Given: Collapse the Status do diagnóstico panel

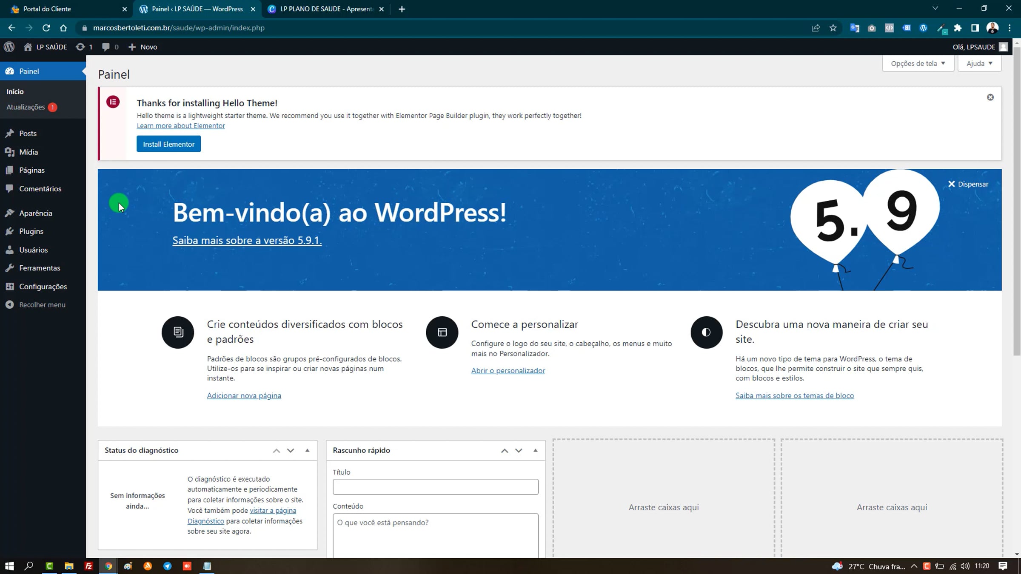Looking at the screenshot, I should click(307, 450).
